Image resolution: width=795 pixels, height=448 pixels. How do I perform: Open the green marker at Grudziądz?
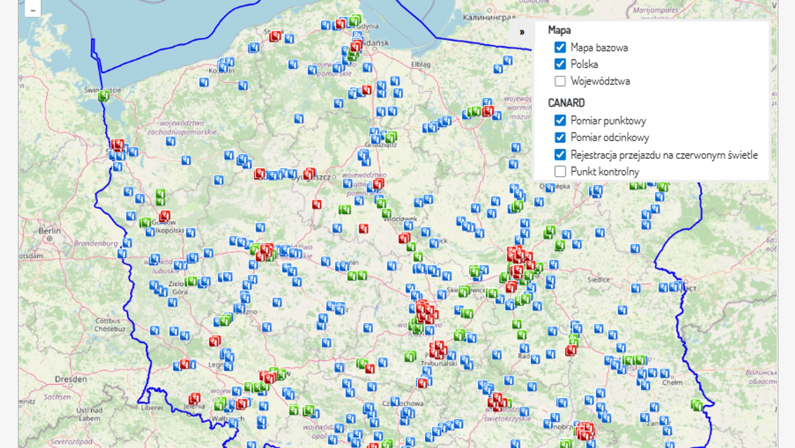tap(391, 137)
